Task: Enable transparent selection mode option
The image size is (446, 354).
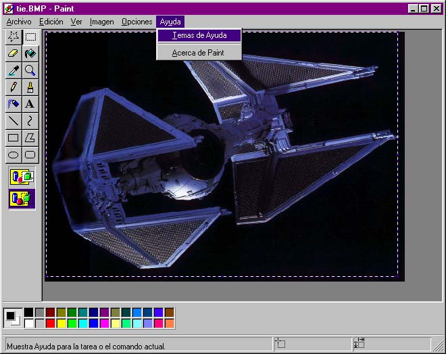Action: pos(22,198)
